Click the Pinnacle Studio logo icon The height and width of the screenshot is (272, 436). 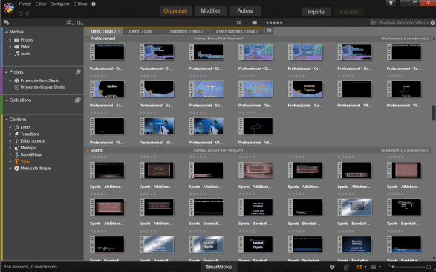pos(9,7)
